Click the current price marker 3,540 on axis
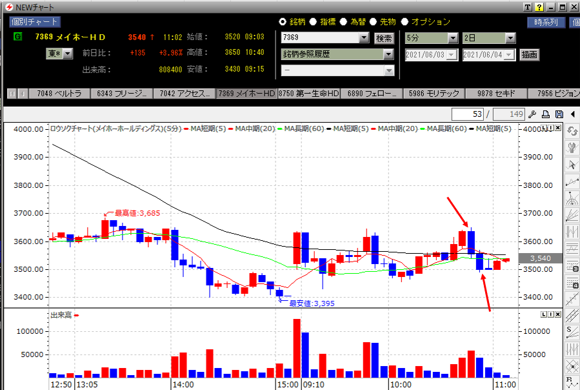Viewport: 580px width, 390px height. pyautogui.click(x=541, y=258)
